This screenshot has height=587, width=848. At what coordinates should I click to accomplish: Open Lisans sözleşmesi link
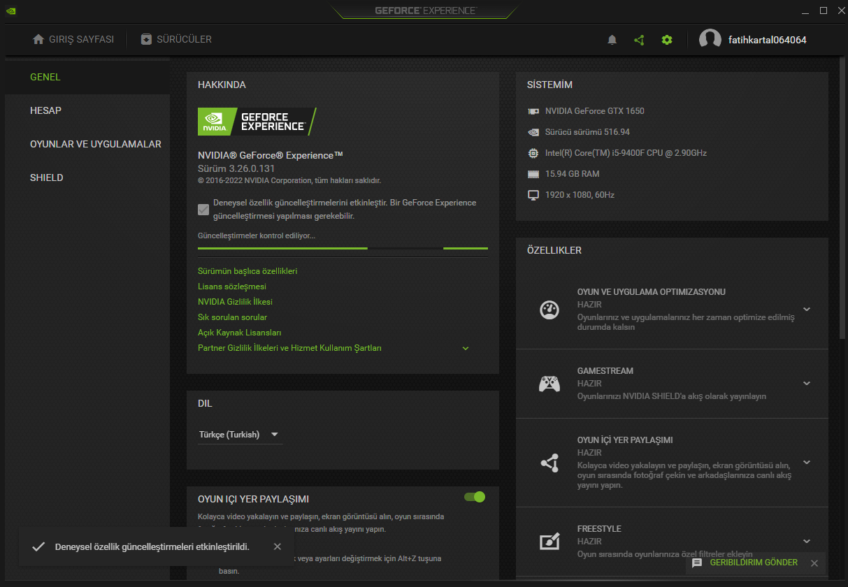click(x=232, y=287)
